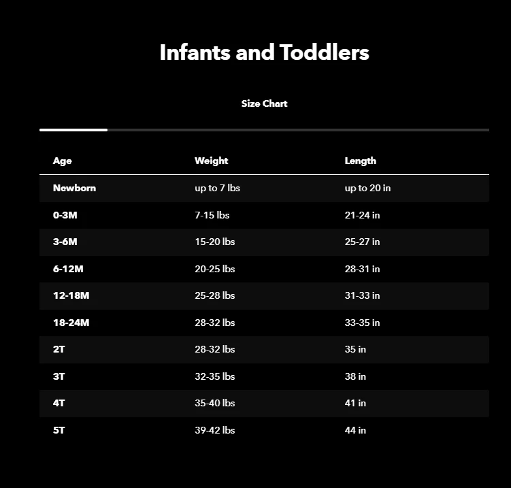
Task: Click the 3T size label
Action: [59, 376]
